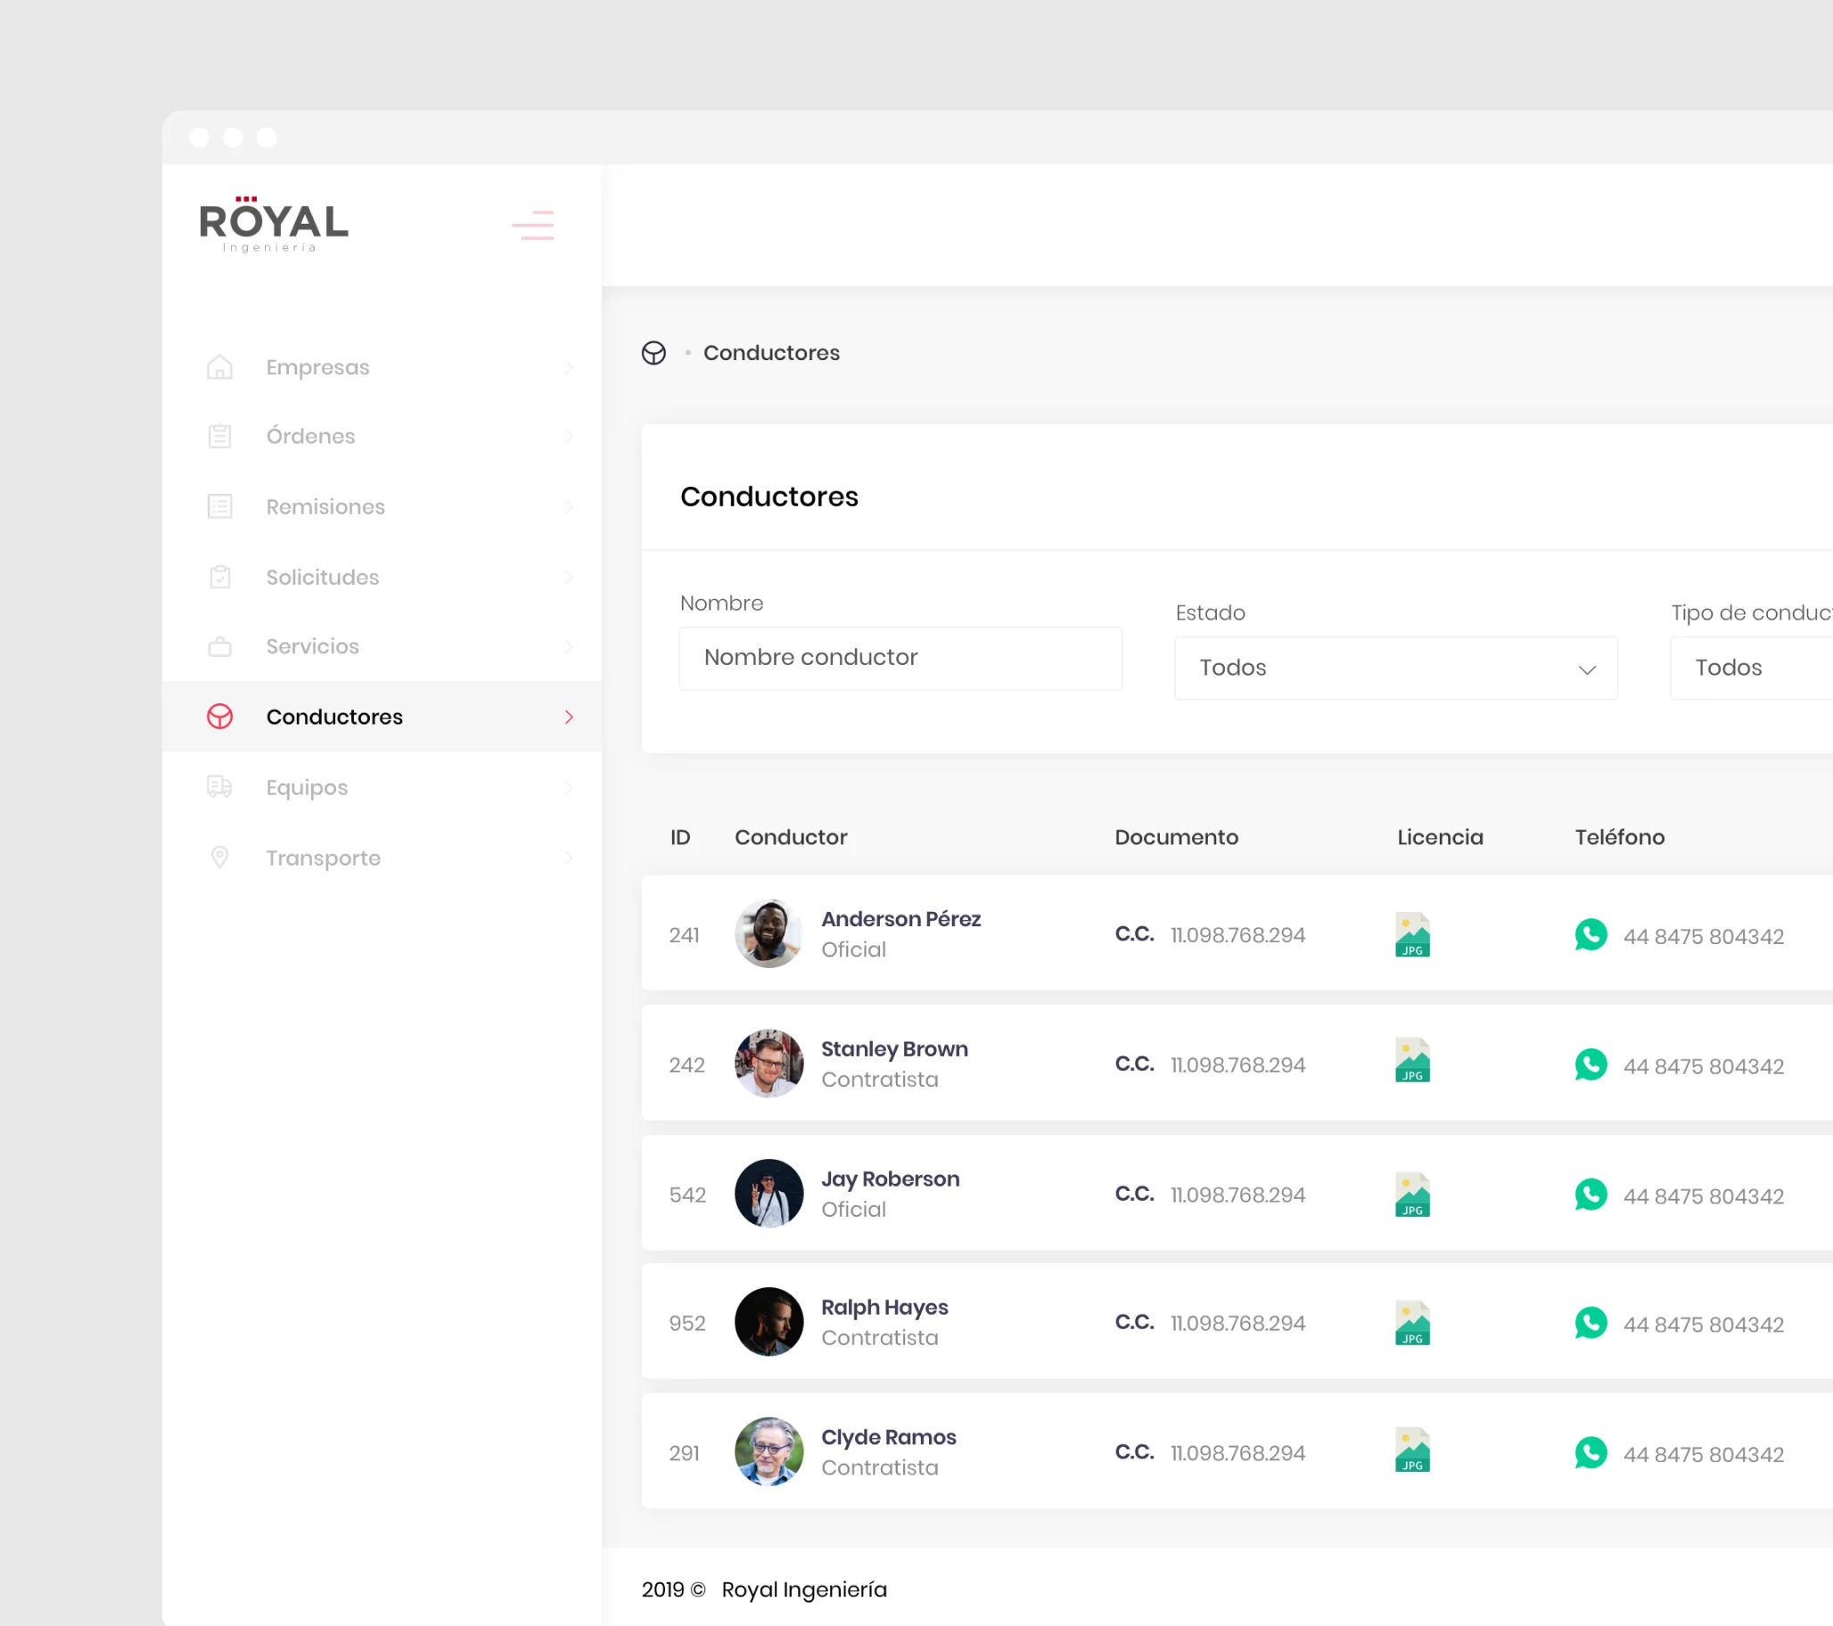This screenshot has width=1833, height=1626.
Task: Expand the Servicios menu chevron
Action: (569, 646)
